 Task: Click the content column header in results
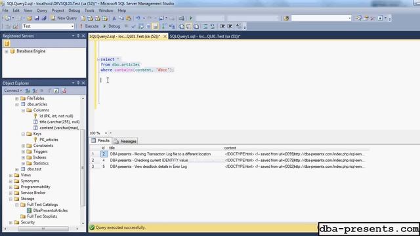pos(230,147)
